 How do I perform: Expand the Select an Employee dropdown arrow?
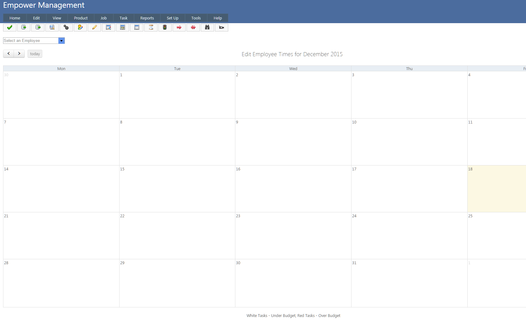(61, 41)
